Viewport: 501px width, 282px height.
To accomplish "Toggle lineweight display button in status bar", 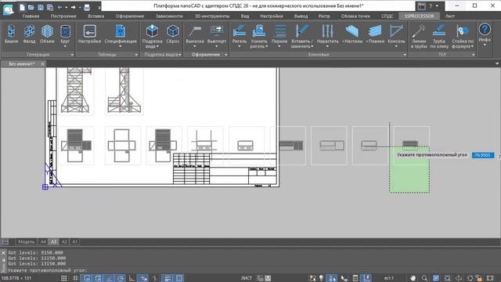I will (168, 278).
